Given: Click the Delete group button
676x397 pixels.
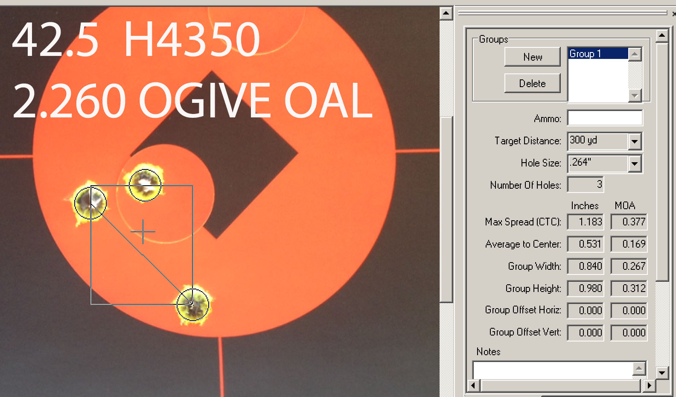Looking at the screenshot, I should (532, 83).
